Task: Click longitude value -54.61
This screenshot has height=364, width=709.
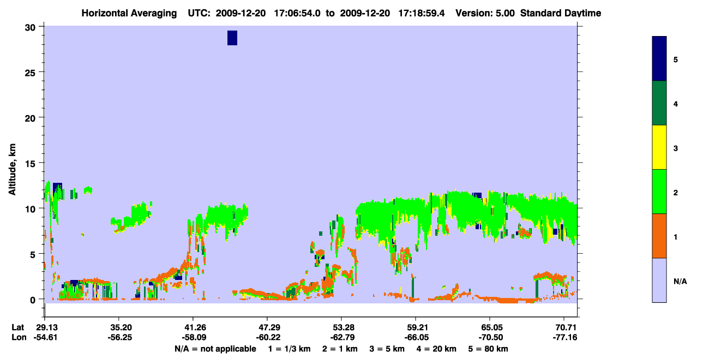Action: (45, 338)
